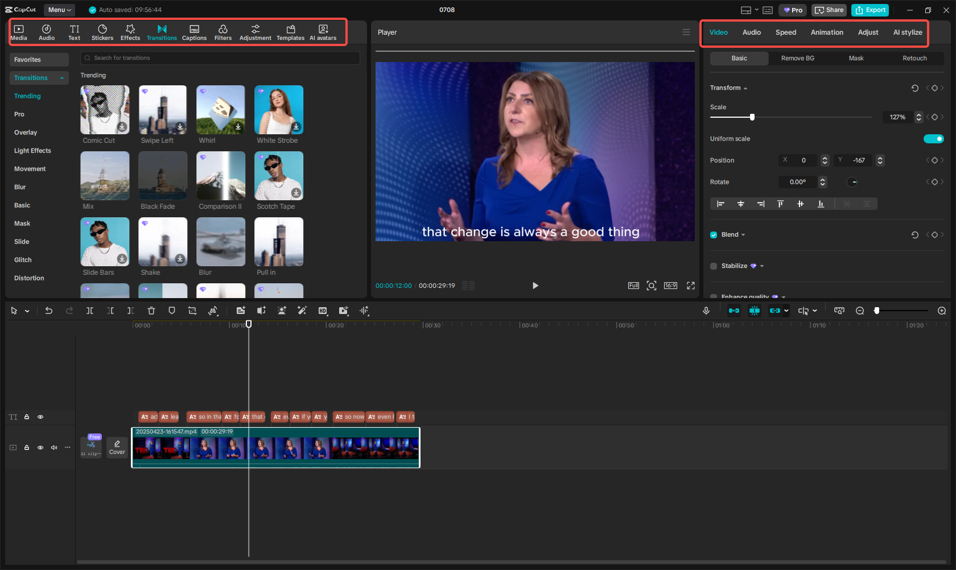Undo the last action

[x=49, y=311]
